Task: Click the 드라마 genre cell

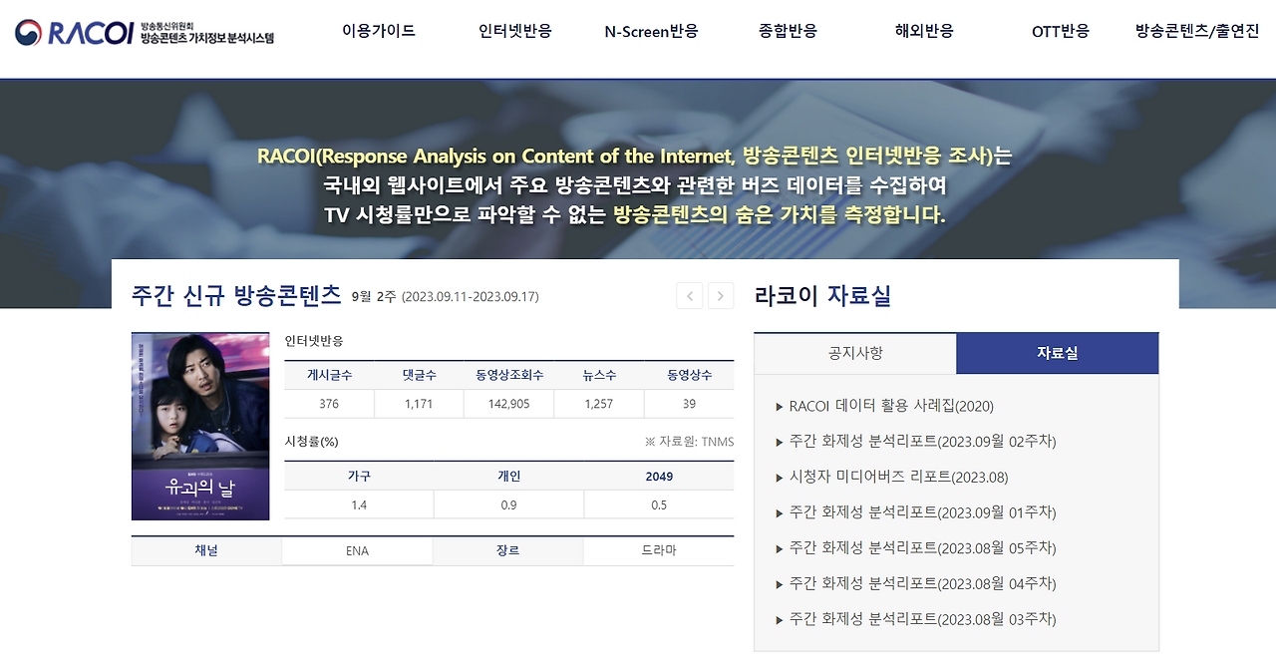Action: pyautogui.click(x=659, y=550)
